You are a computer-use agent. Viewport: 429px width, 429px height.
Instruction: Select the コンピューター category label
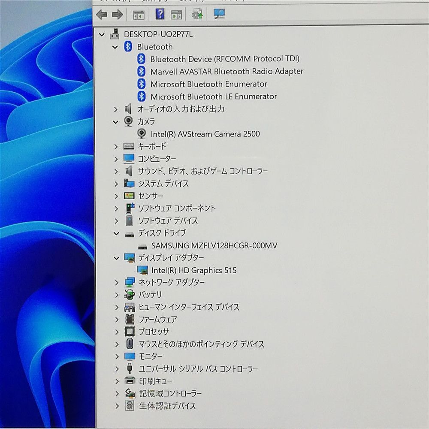tap(157, 158)
